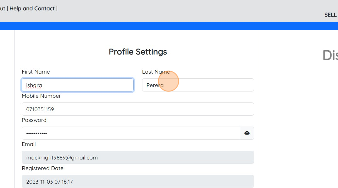Click the Registered Date field
Screen dimensions: 338x188
(x=138, y=181)
